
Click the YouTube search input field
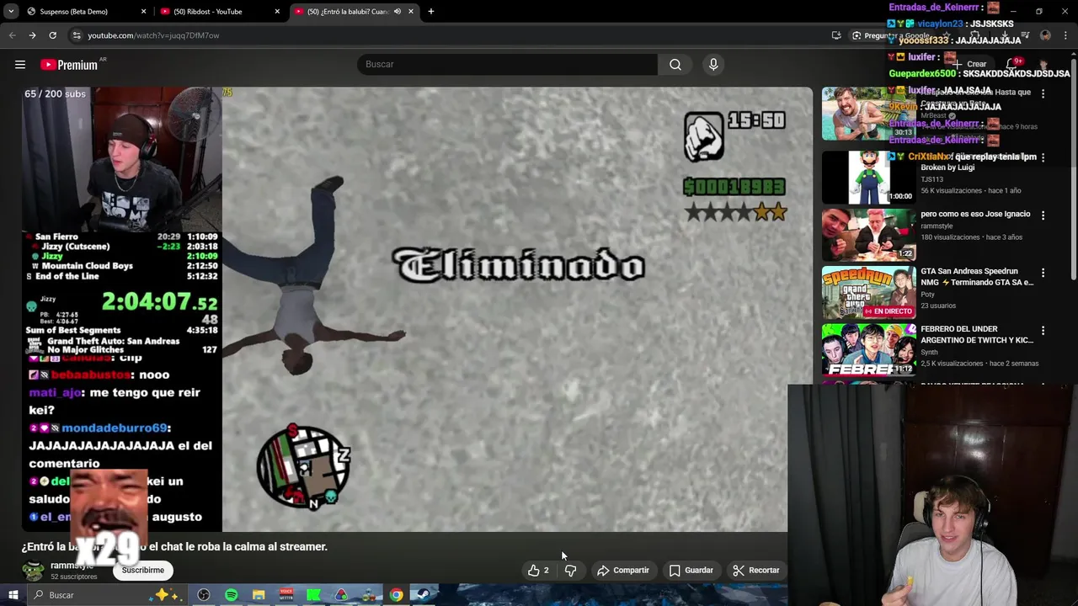[507, 64]
